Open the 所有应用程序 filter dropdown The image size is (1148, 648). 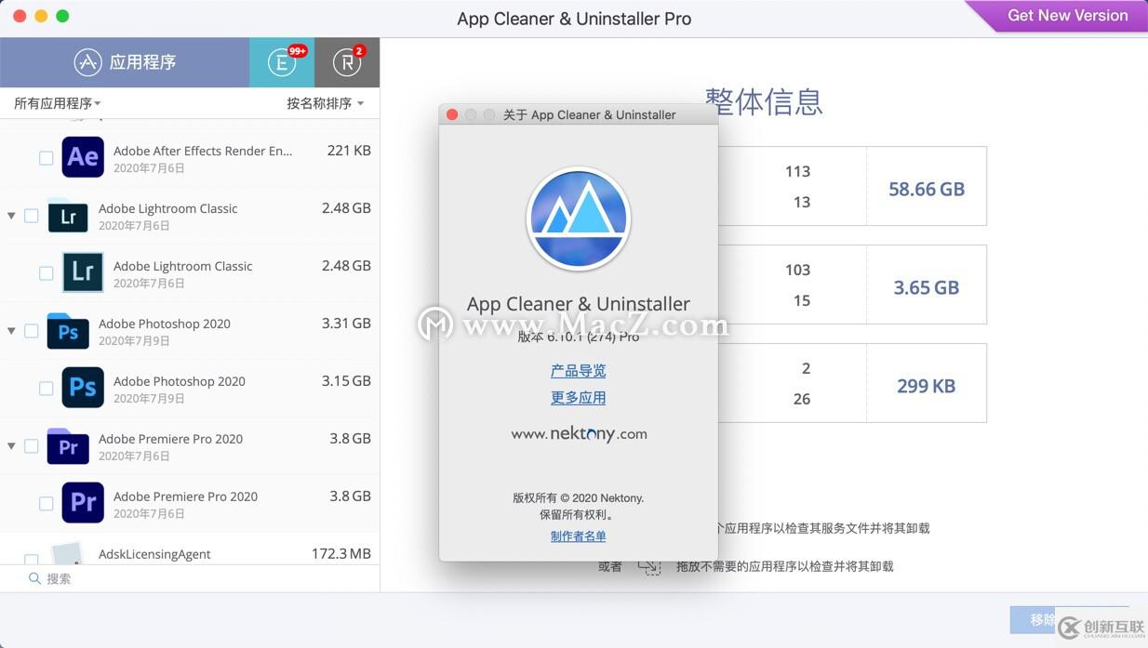pos(57,103)
